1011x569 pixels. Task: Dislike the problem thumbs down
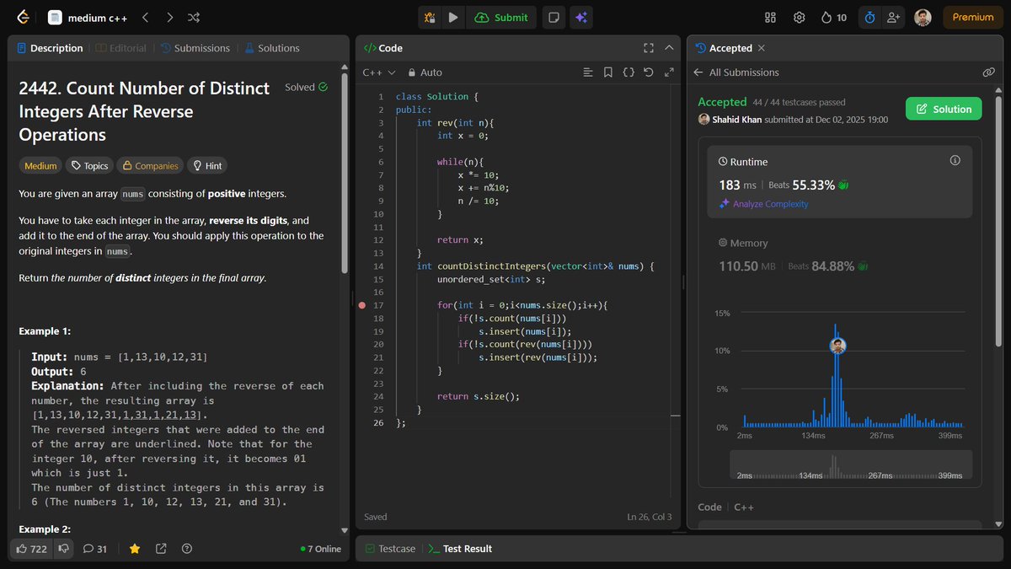(x=63, y=549)
